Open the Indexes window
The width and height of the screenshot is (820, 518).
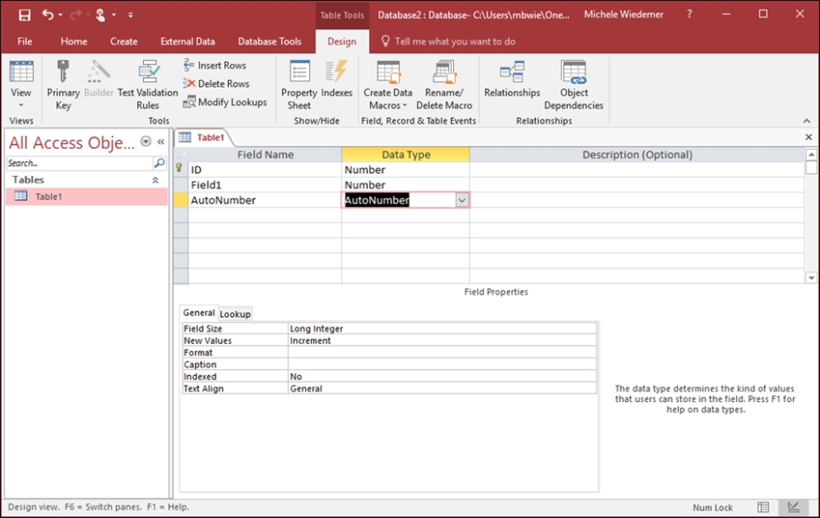337,79
